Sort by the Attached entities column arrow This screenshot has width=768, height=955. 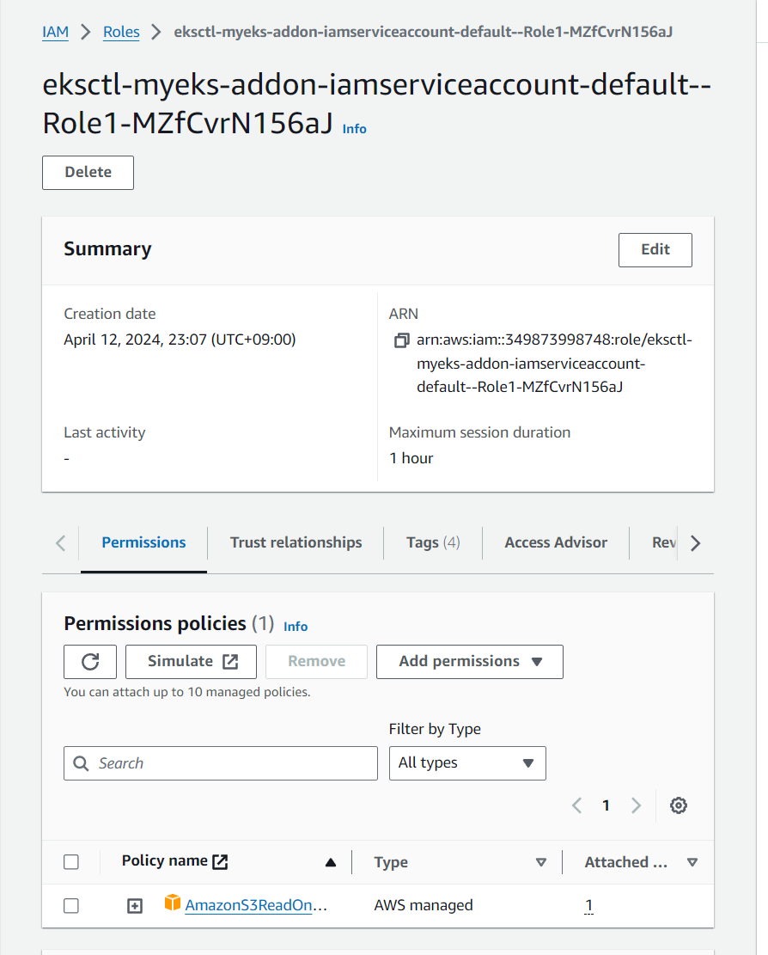[692, 862]
